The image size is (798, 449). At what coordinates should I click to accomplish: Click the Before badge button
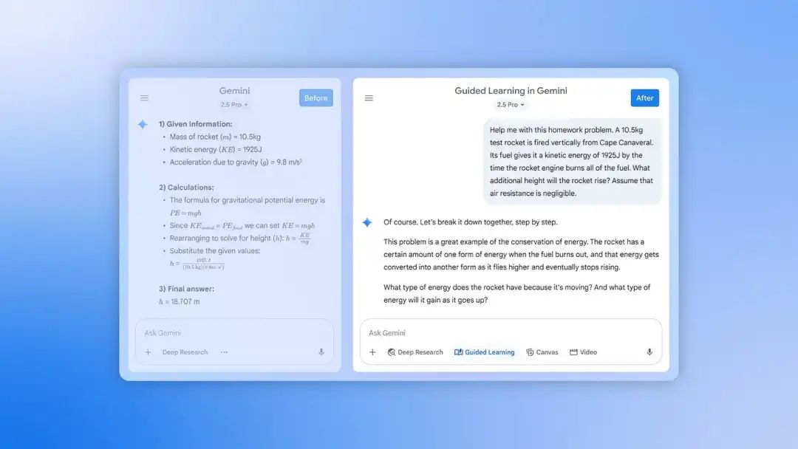tap(316, 98)
